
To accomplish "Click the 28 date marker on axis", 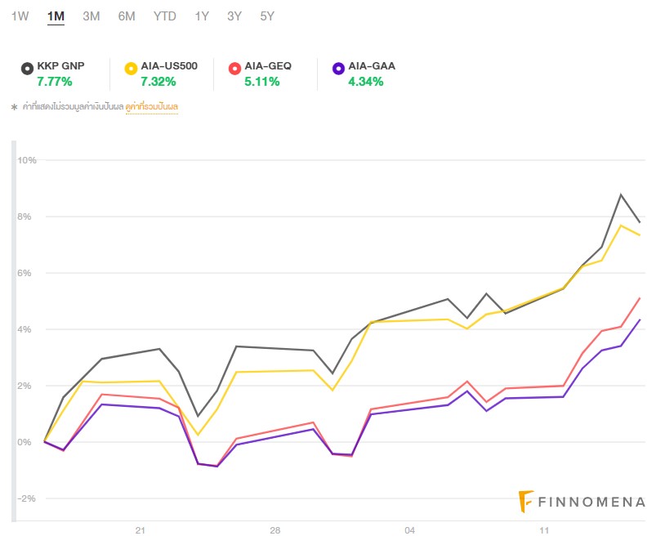I will [x=274, y=530].
